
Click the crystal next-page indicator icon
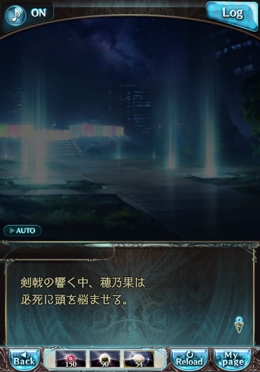click(239, 324)
